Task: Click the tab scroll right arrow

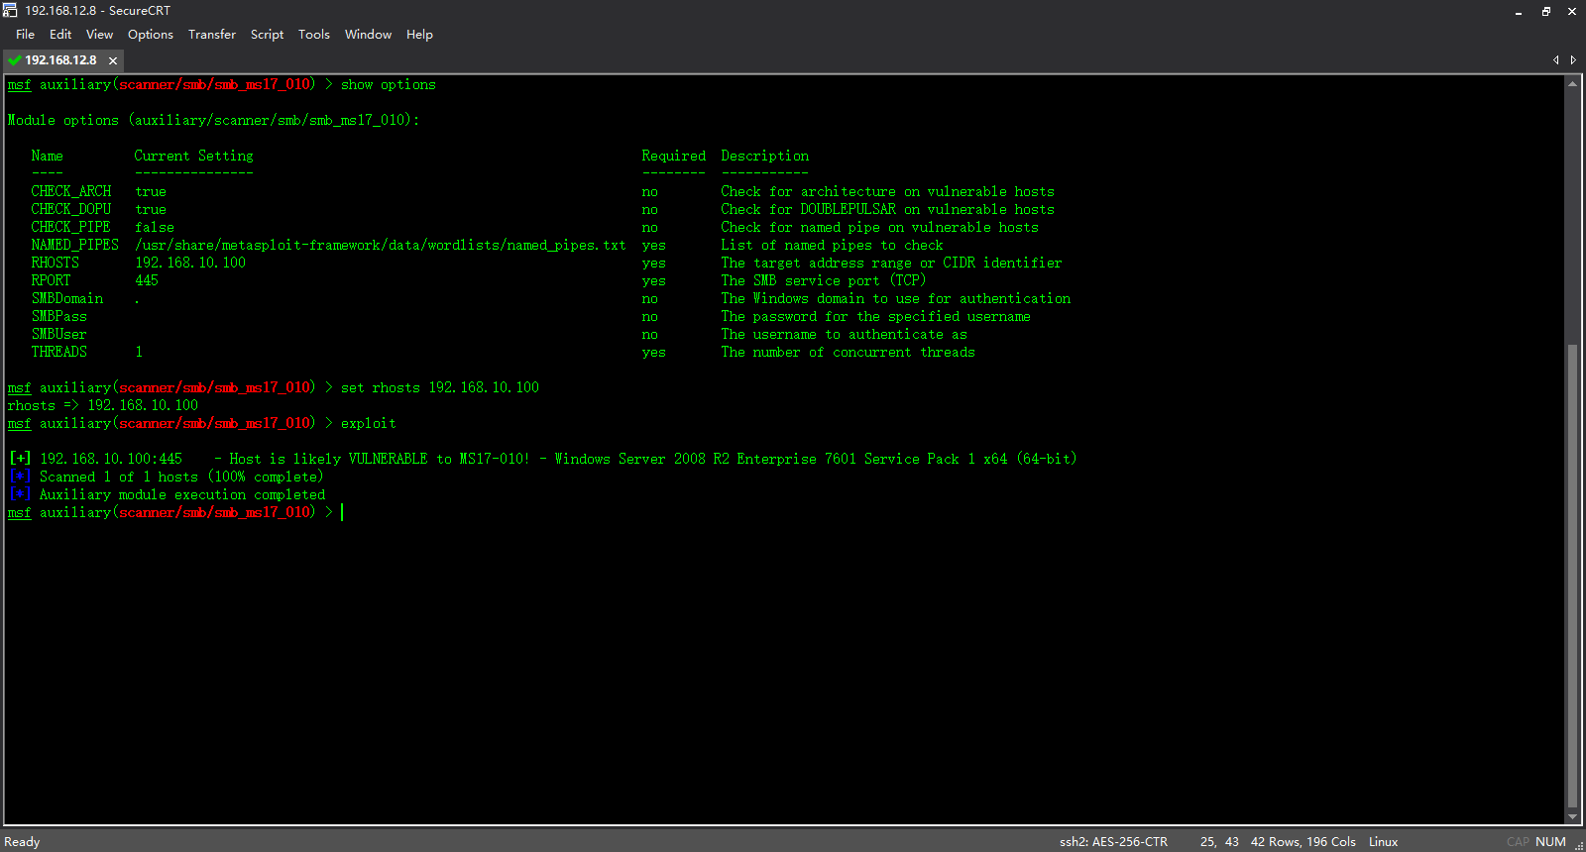Action: click(x=1573, y=60)
